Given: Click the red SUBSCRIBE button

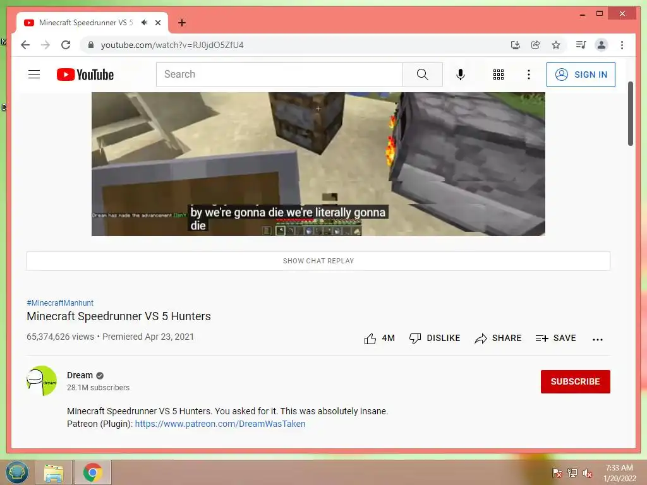Looking at the screenshot, I should pyautogui.click(x=575, y=381).
